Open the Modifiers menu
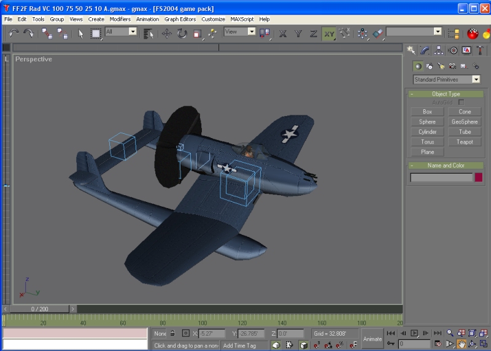 [120, 19]
